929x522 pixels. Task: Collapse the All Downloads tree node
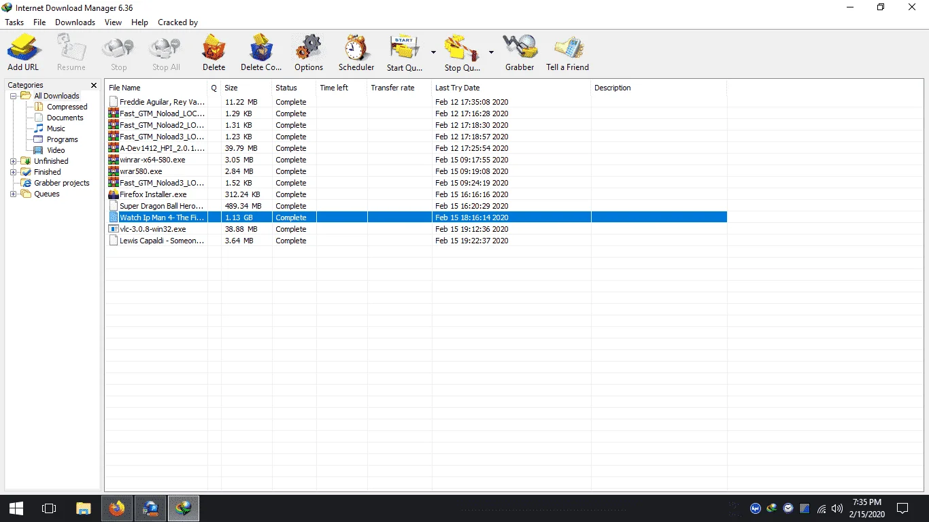pyautogui.click(x=13, y=96)
